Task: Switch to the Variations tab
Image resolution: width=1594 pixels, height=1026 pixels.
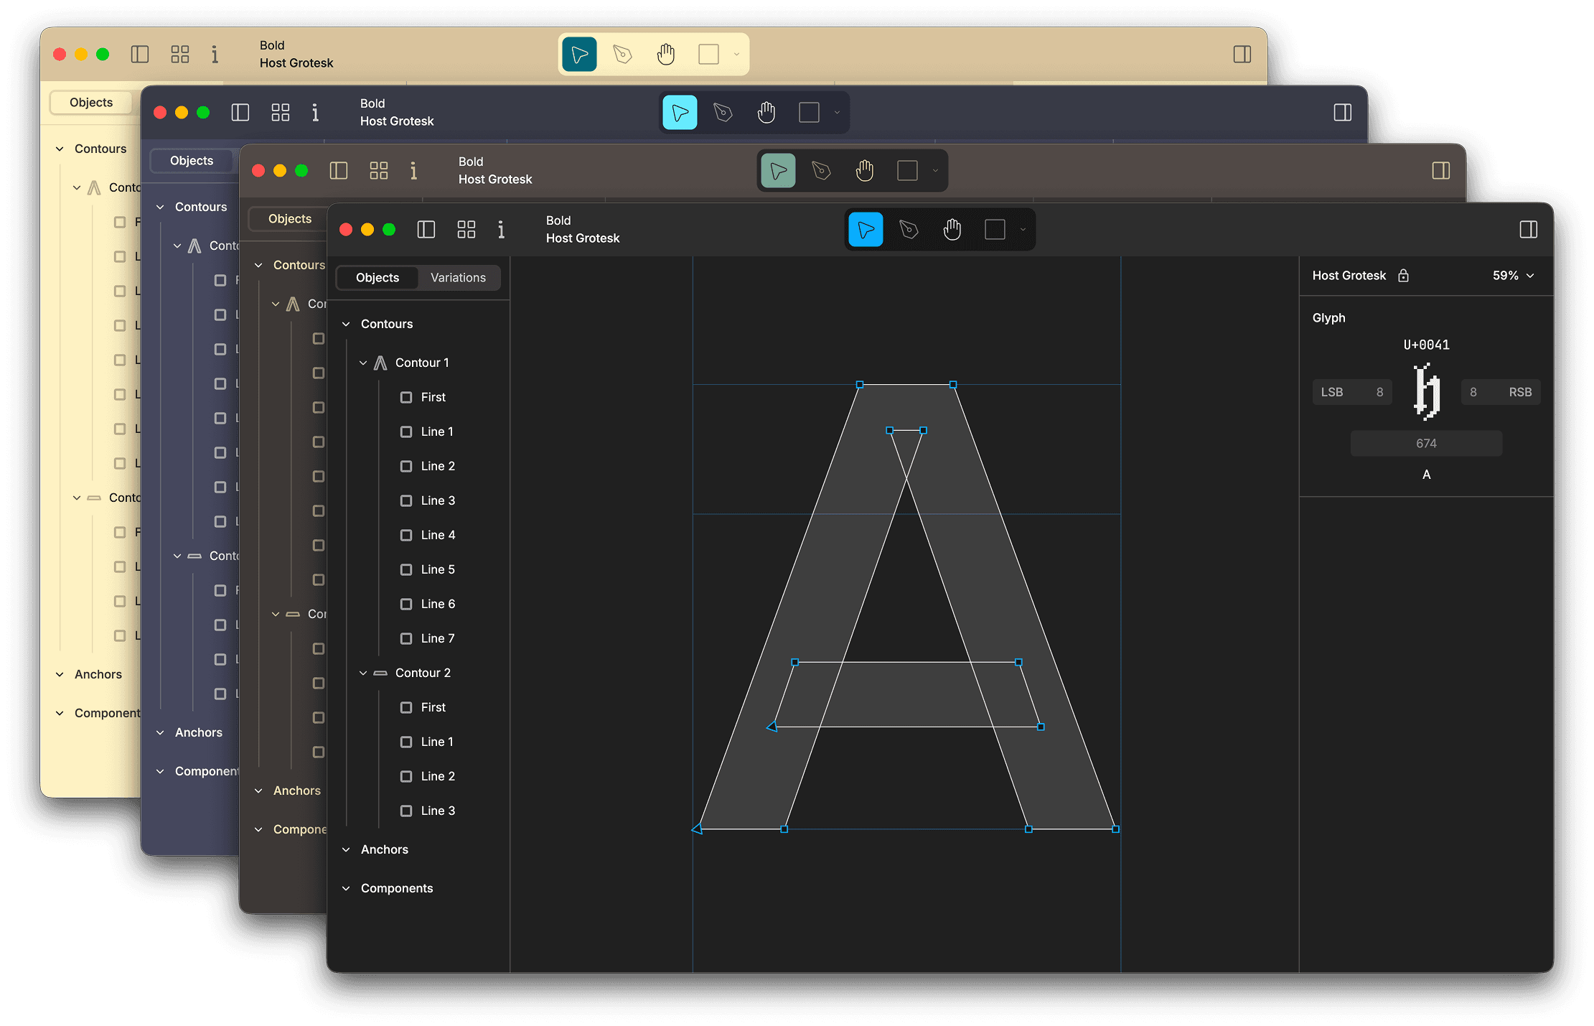Action: coord(458,278)
